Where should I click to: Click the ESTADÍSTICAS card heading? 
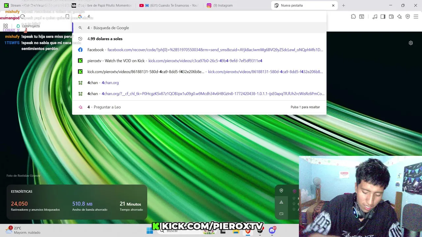[21, 191]
